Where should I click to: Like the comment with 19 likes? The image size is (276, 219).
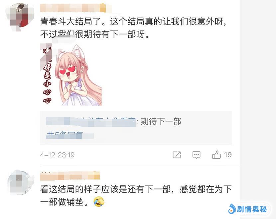pos(216,155)
